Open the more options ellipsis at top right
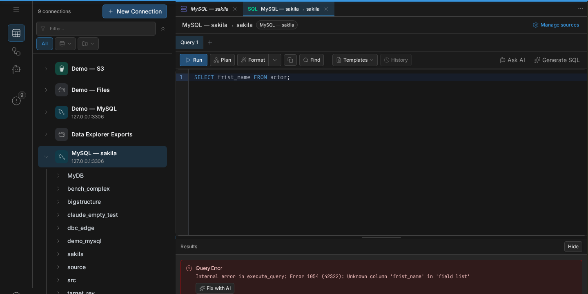Image resolution: width=588 pixels, height=294 pixels. [x=581, y=9]
